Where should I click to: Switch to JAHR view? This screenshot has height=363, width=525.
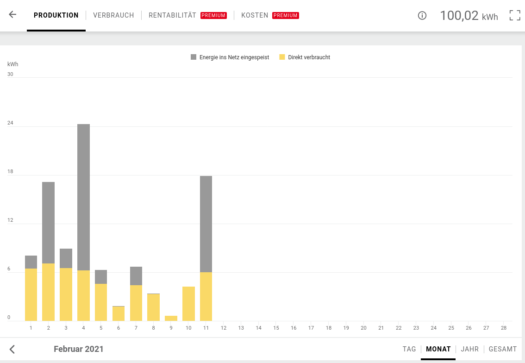pyautogui.click(x=469, y=349)
